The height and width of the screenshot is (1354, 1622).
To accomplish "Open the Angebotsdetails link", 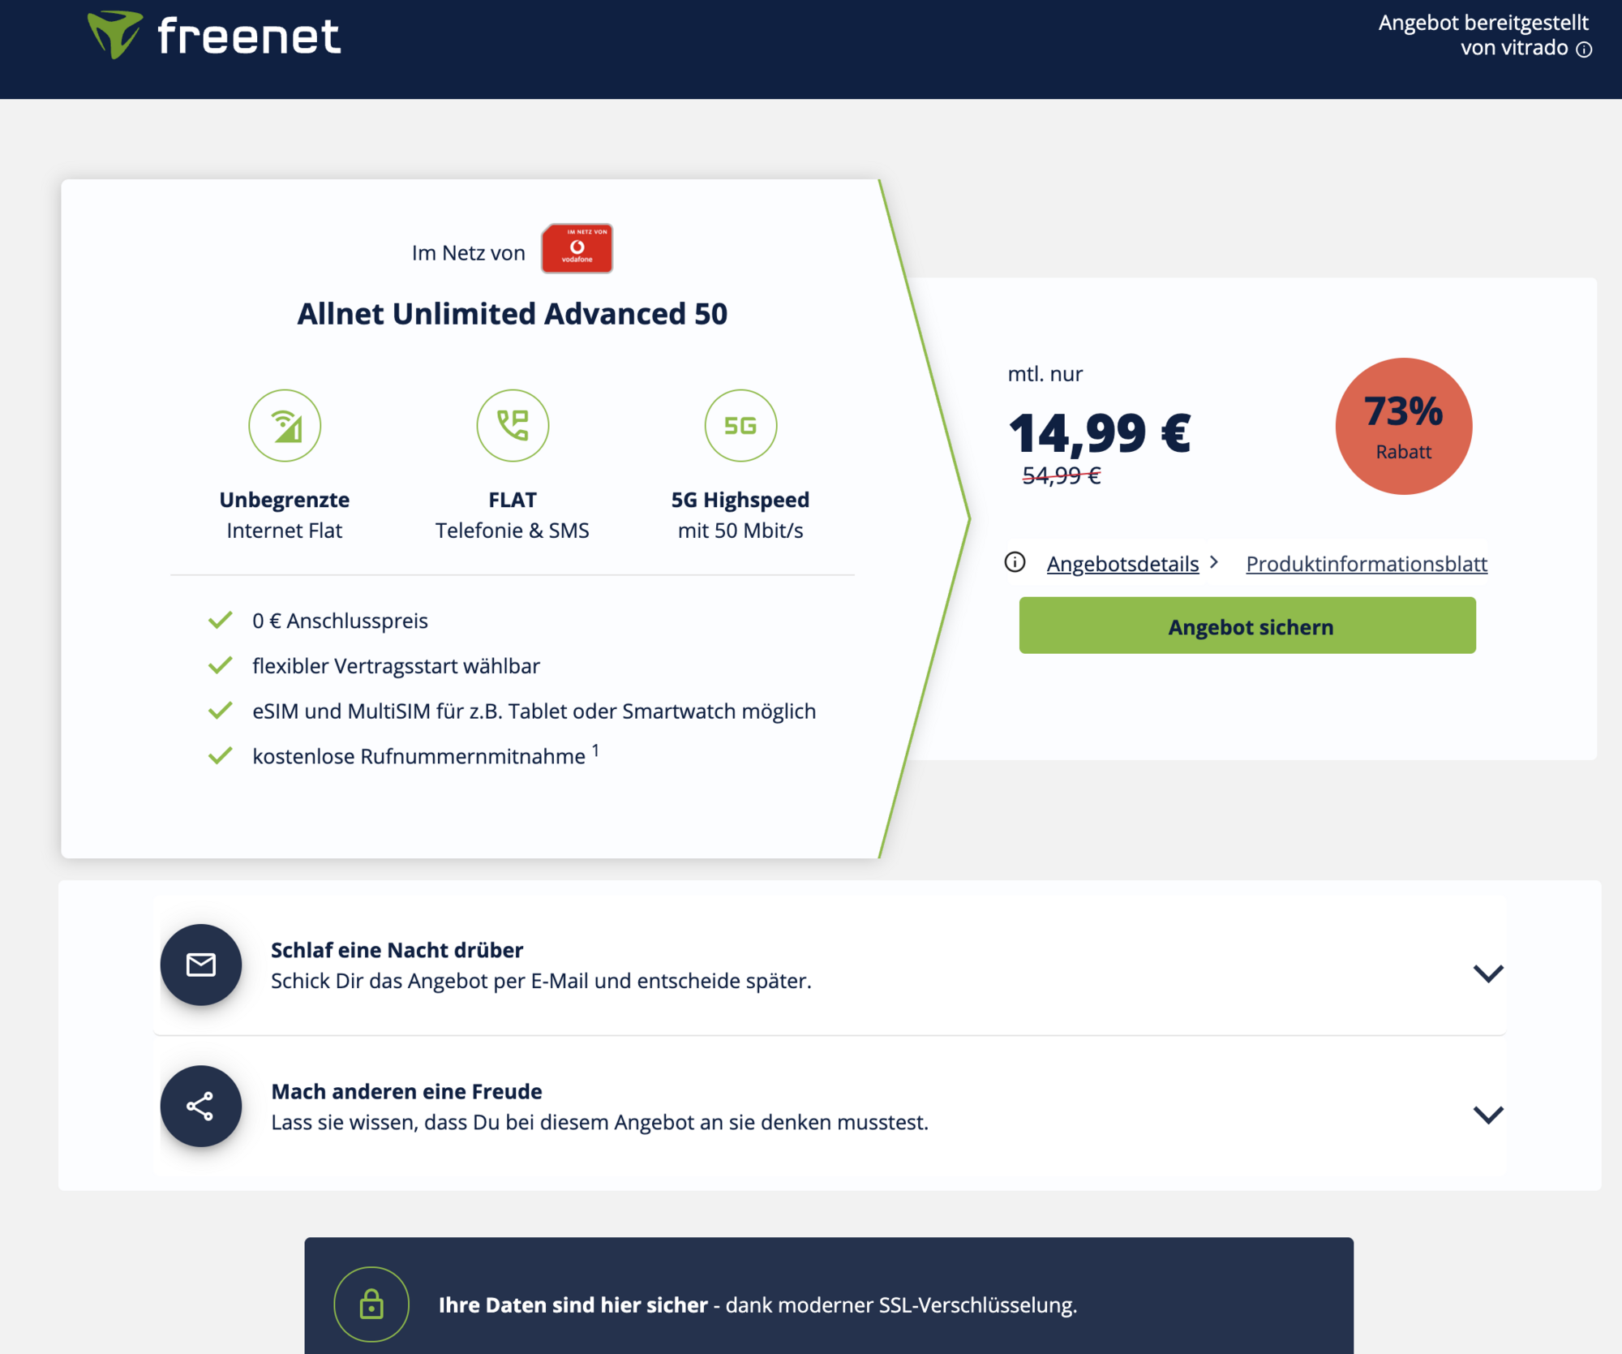I will coord(1122,564).
